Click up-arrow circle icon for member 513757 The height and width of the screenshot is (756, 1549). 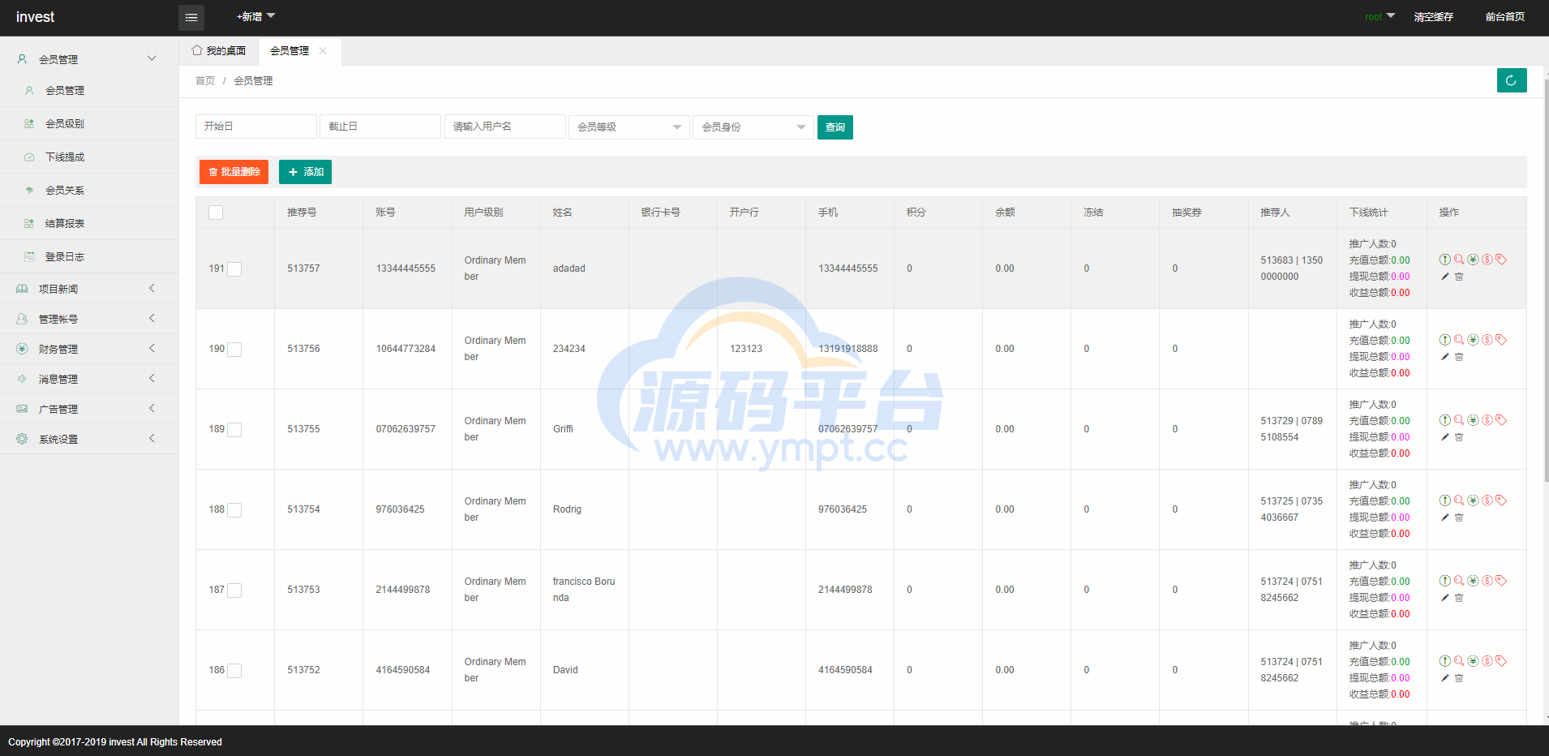(x=1445, y=260)
